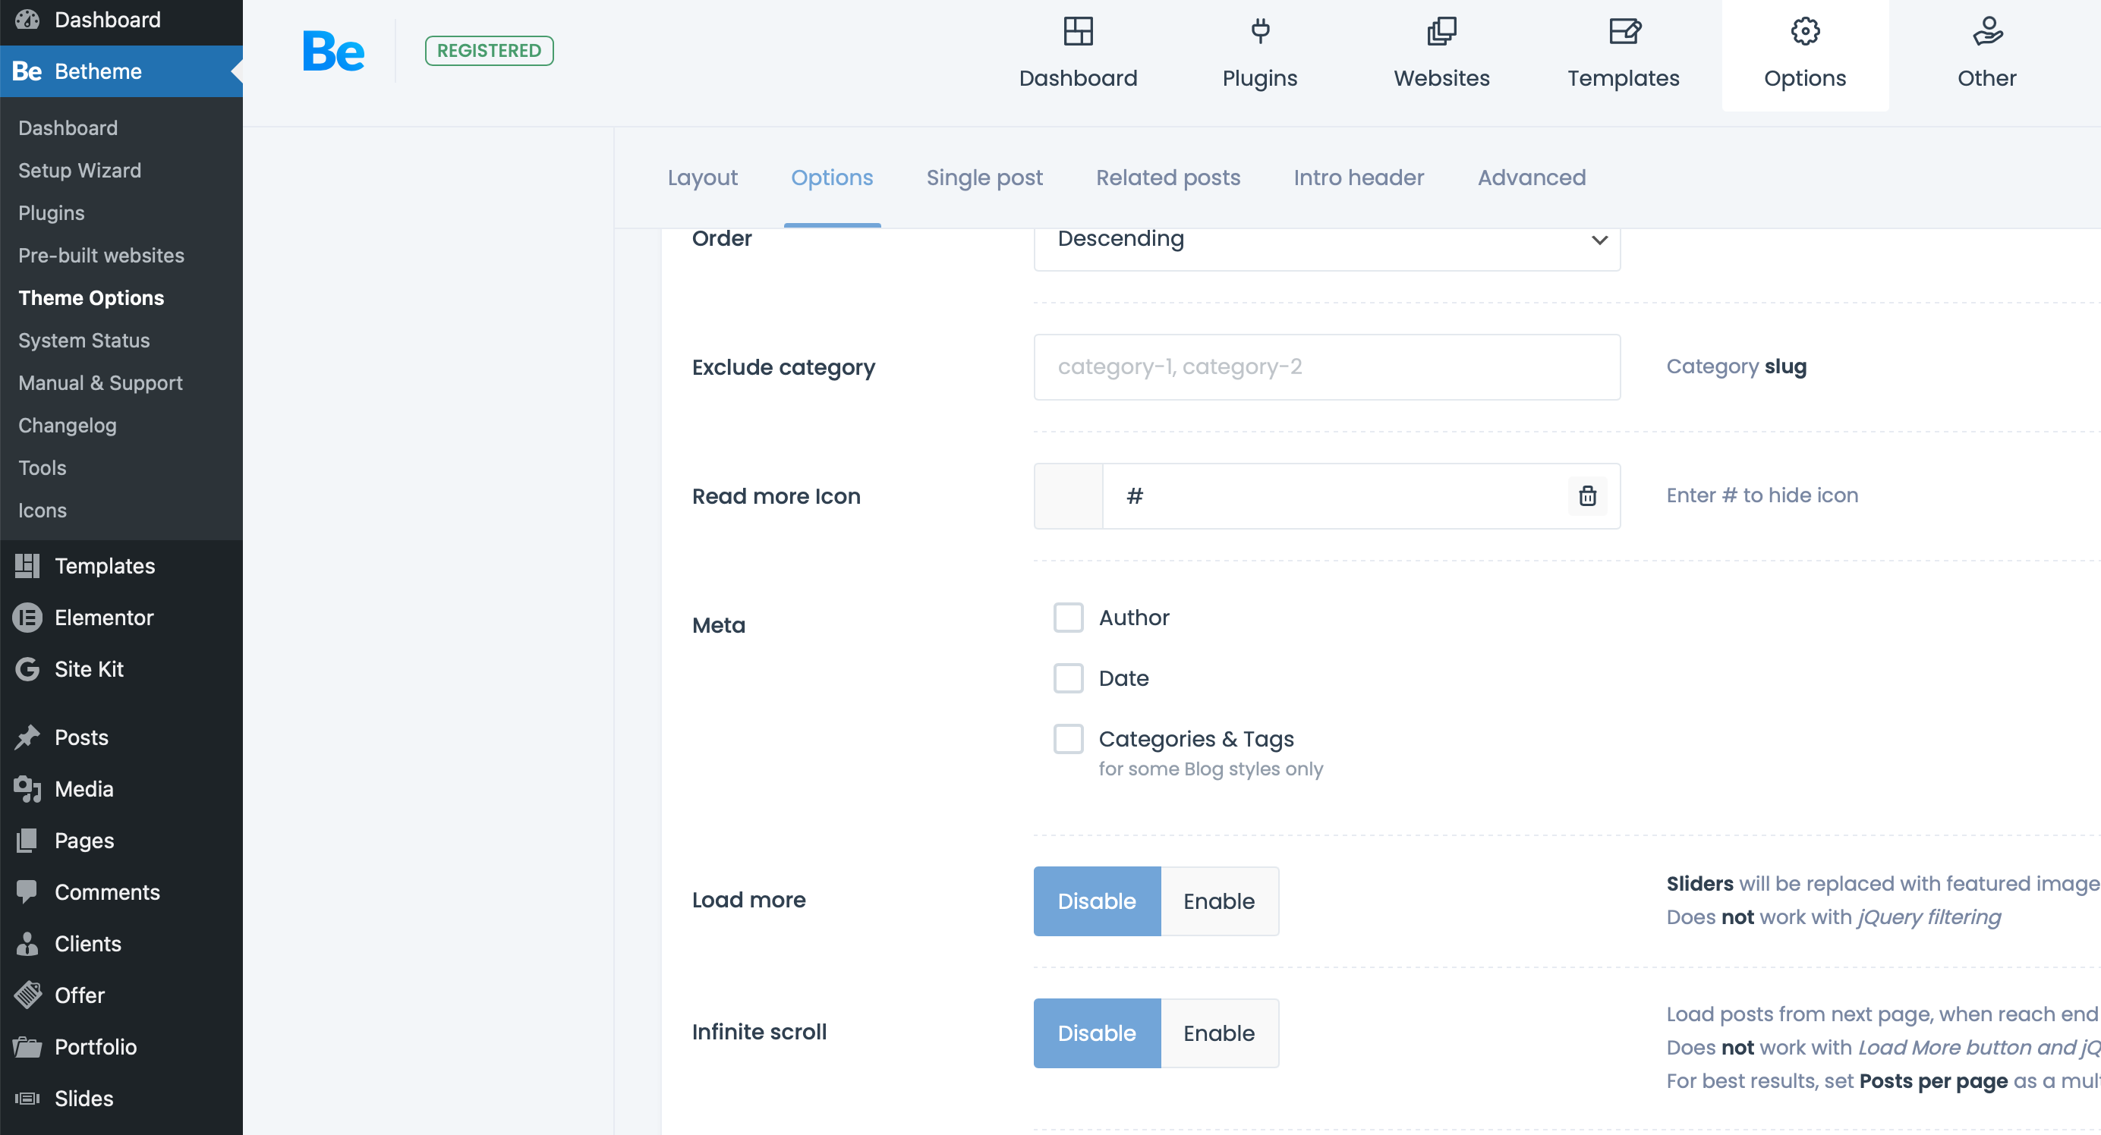Click the trash icon in Read more Icon field
The image size is (2101, 1135).
point(1586,495)
